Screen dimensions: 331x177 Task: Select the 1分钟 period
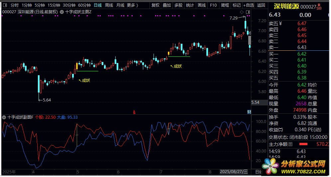[27, 5]
